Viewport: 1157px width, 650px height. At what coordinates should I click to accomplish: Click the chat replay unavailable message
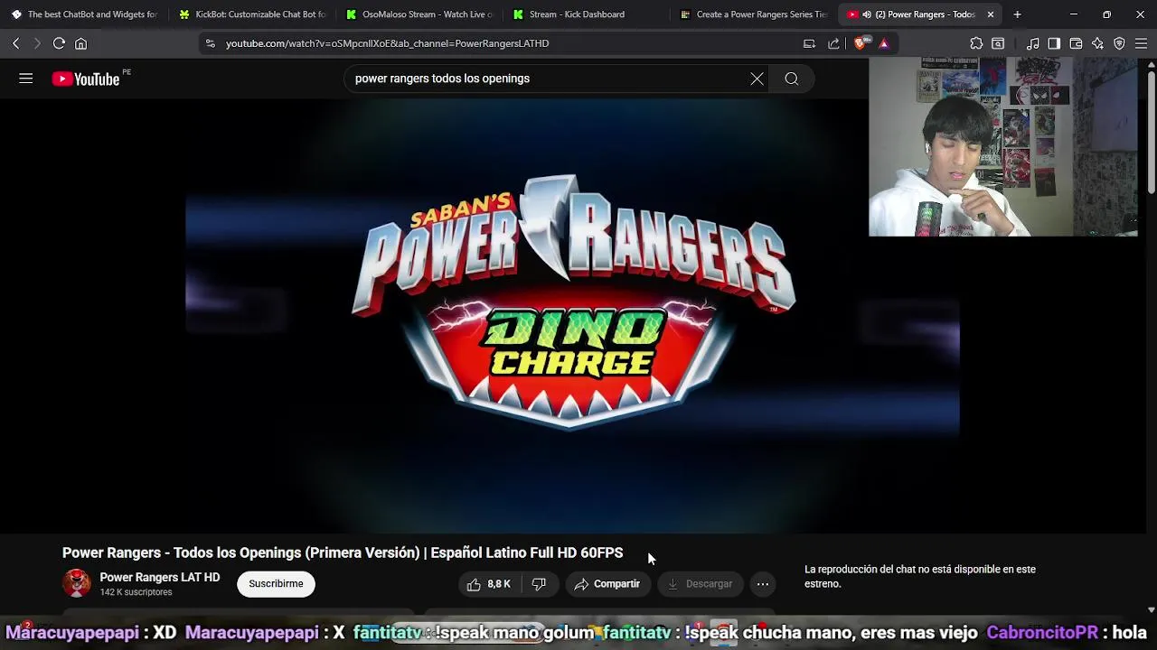(x=920, y=576)
